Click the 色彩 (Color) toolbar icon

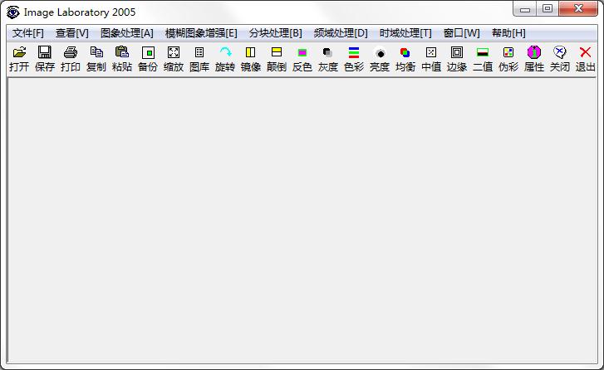pyautogui.click(x=354, y=52)
